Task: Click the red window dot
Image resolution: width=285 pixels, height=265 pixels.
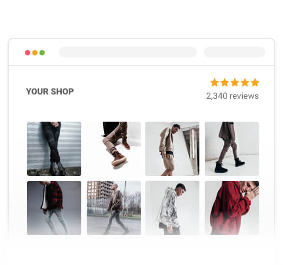Action: pos(28,53)
